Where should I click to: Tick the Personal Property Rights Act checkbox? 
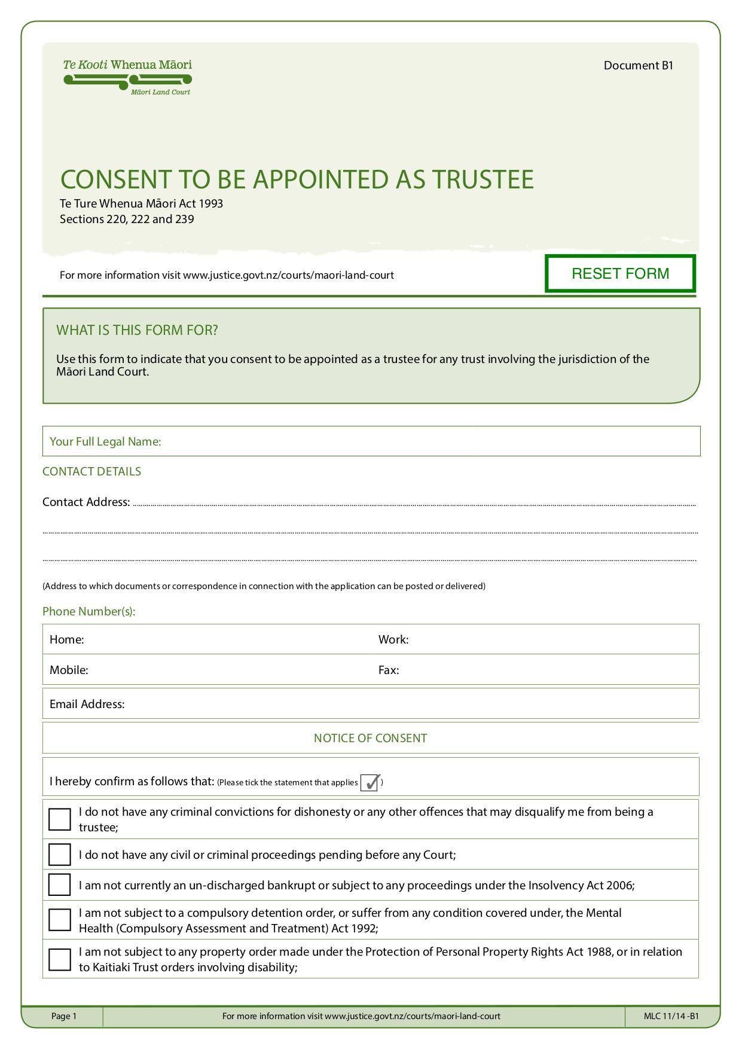60,959
